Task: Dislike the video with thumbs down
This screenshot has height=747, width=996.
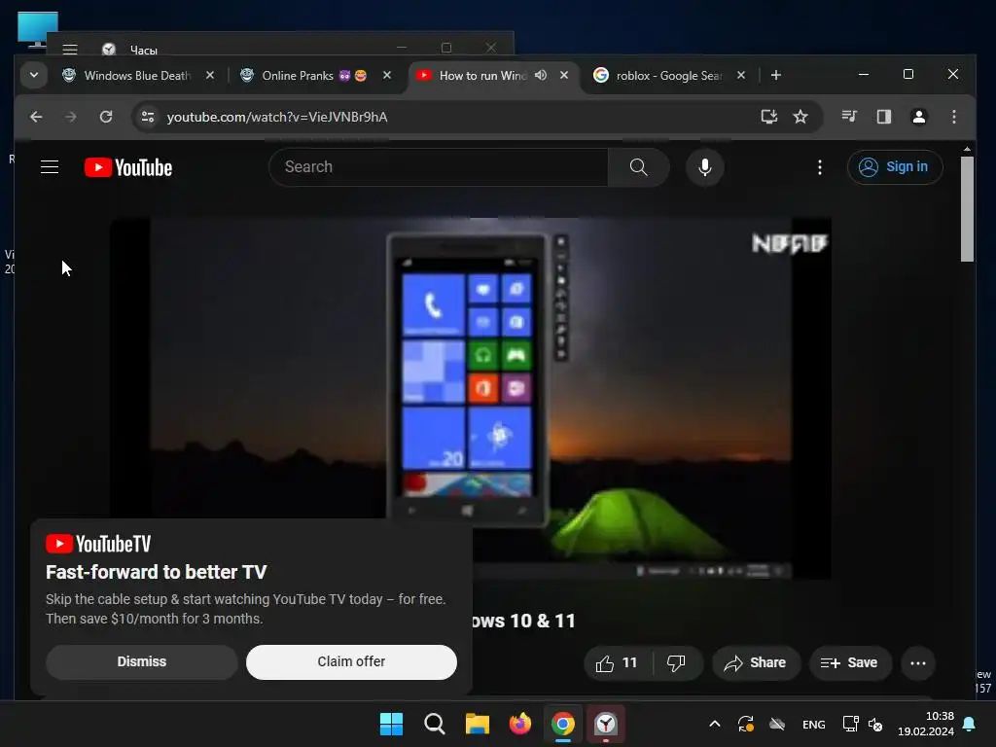Action: point(677,663)
